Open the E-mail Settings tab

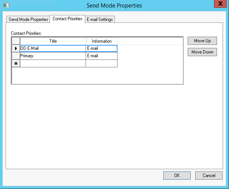(x=100, y=19)
